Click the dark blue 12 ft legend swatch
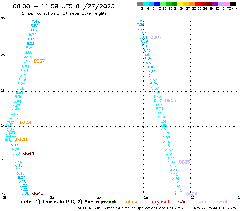240x211 pixels. pyautogui.click(x=157, y=4)
